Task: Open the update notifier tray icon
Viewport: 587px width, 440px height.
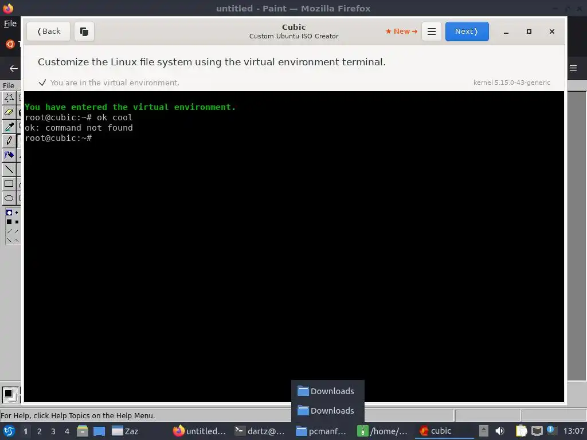Action: click(551, 430)
